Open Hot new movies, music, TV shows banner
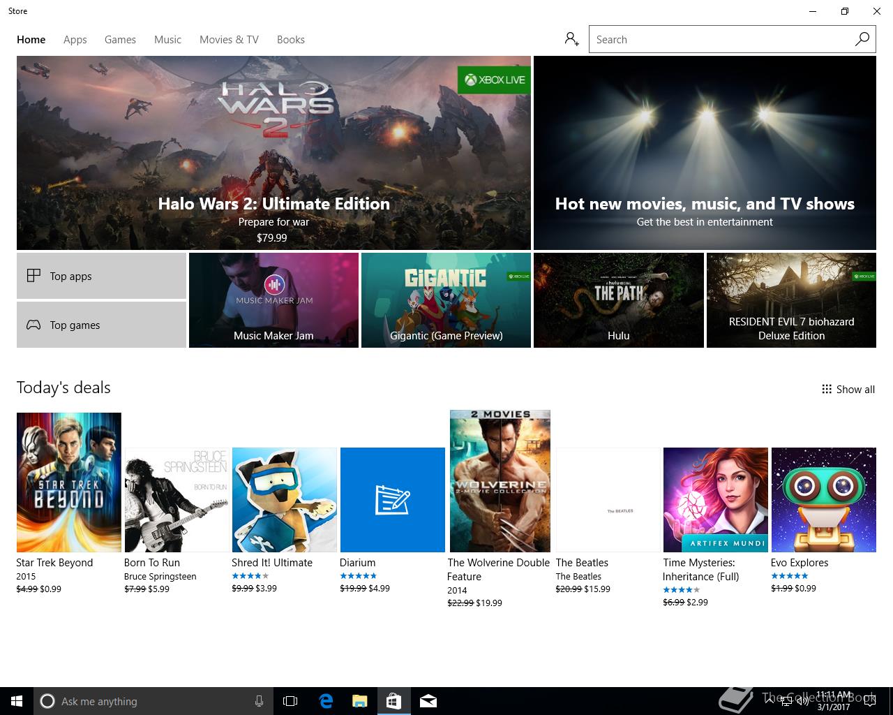Screen dimensions: 893x715 tap(705, 153)
